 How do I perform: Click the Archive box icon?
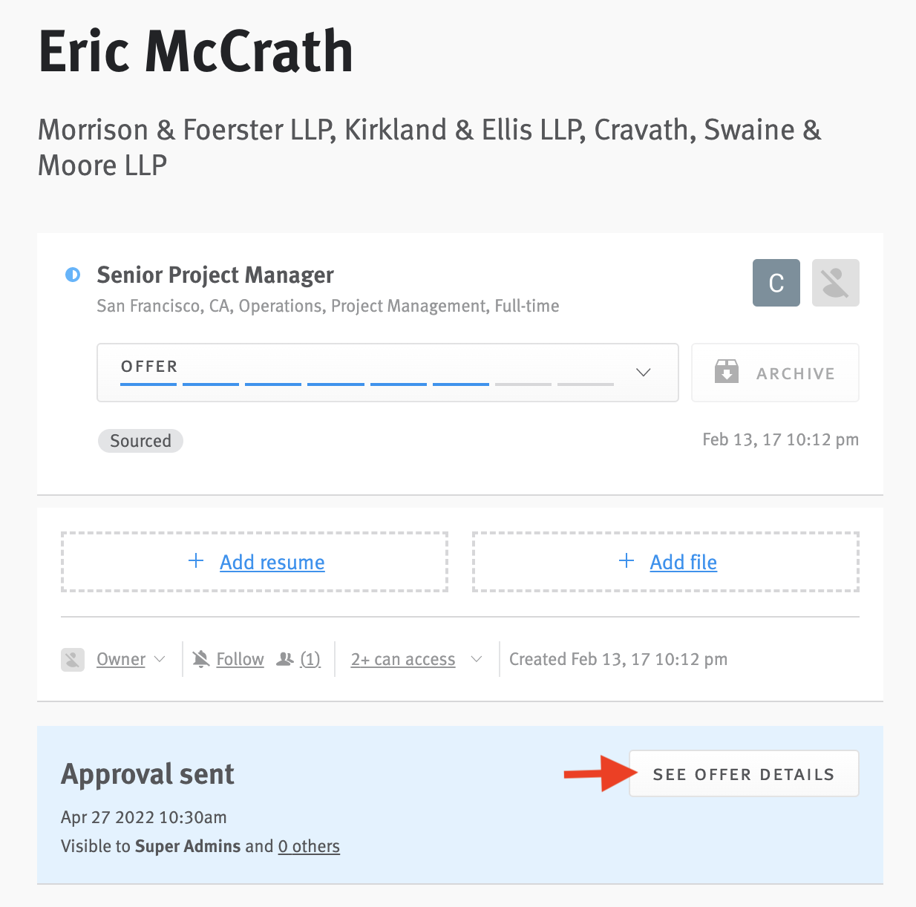(727, 372)
